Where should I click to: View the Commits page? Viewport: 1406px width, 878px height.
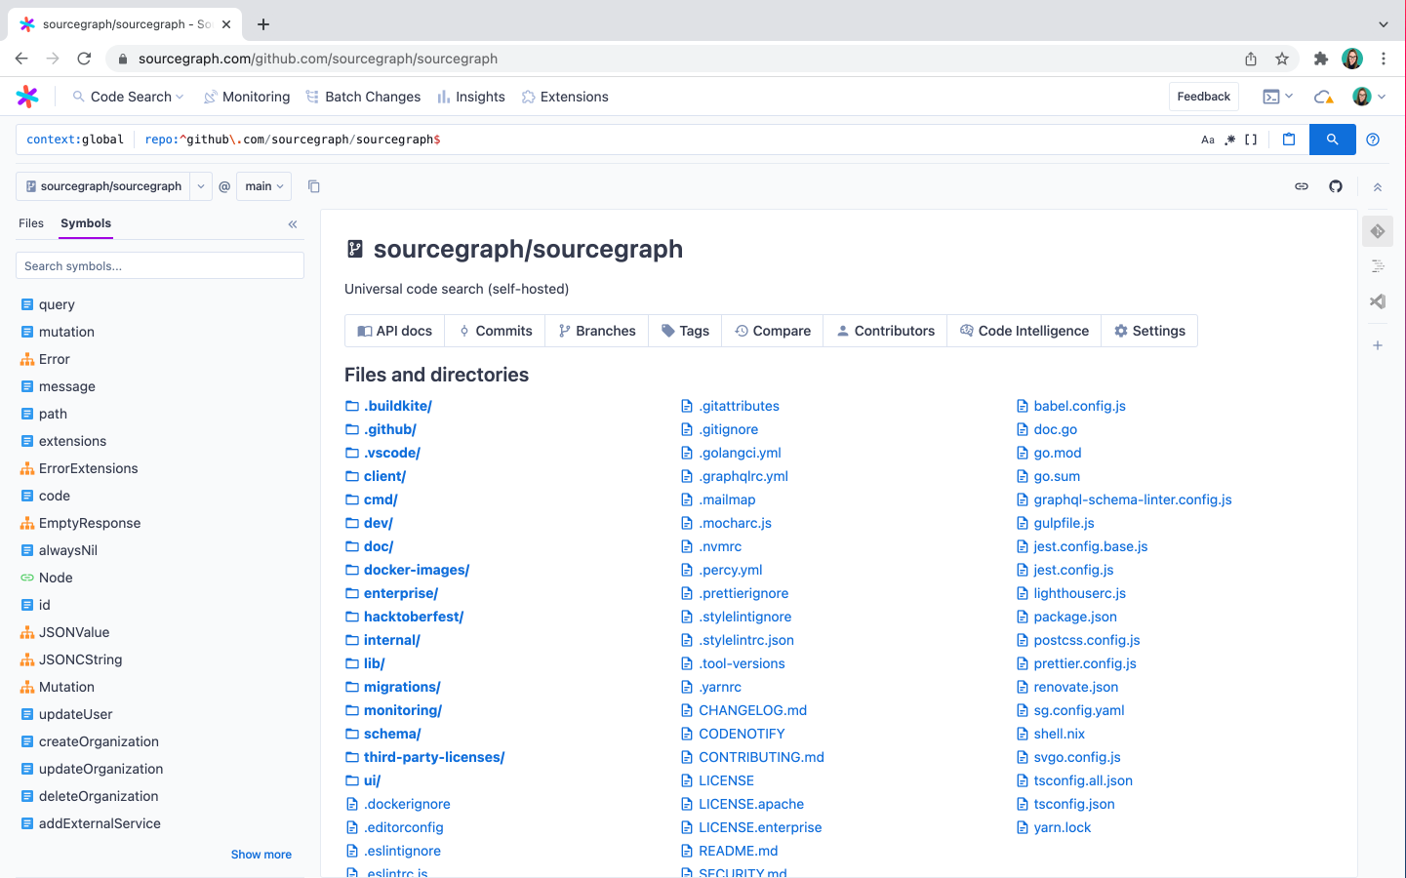click(x=496, y=331)
